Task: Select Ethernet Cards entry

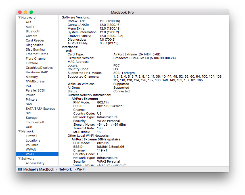Action: 37,54
